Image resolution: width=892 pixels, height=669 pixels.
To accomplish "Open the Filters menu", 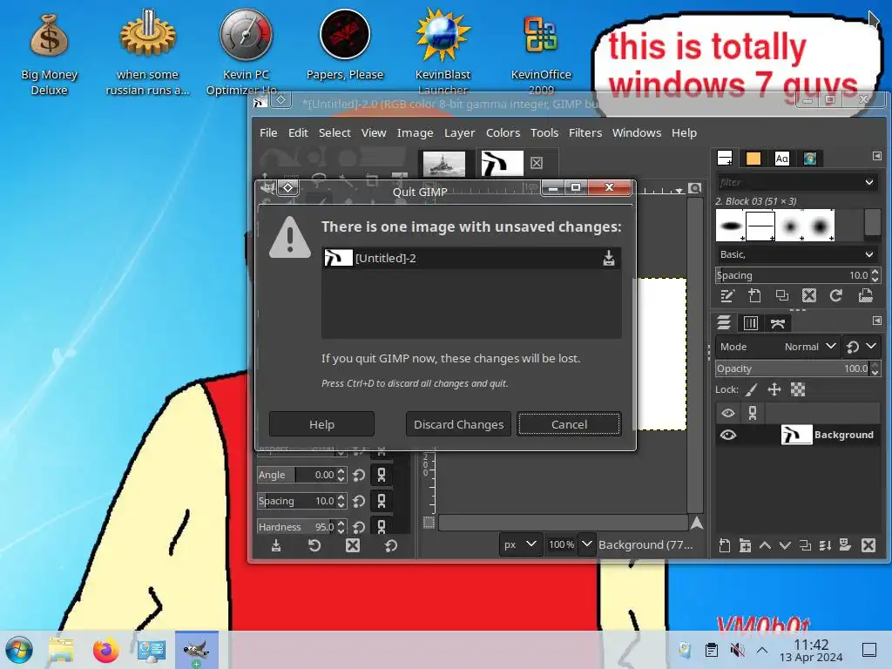I will tap(585, 132).
